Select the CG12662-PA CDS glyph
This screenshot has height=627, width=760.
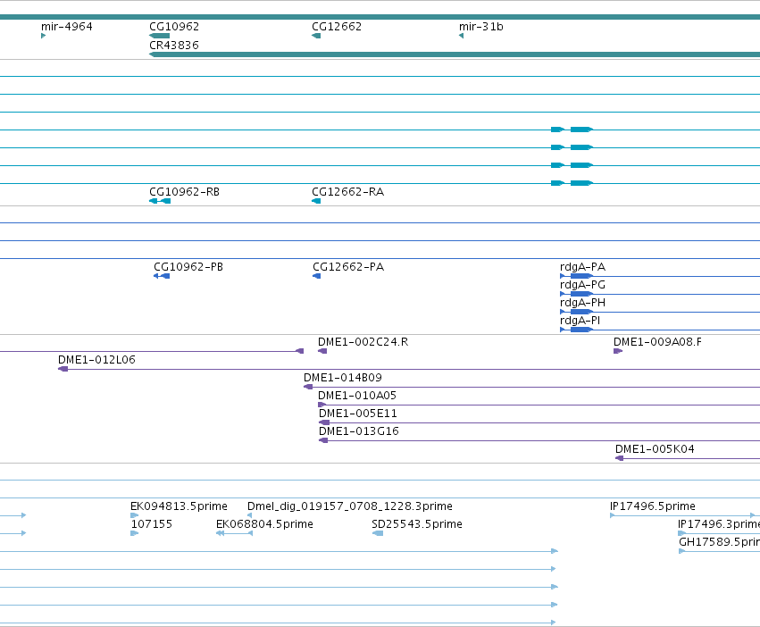point(316,276)
